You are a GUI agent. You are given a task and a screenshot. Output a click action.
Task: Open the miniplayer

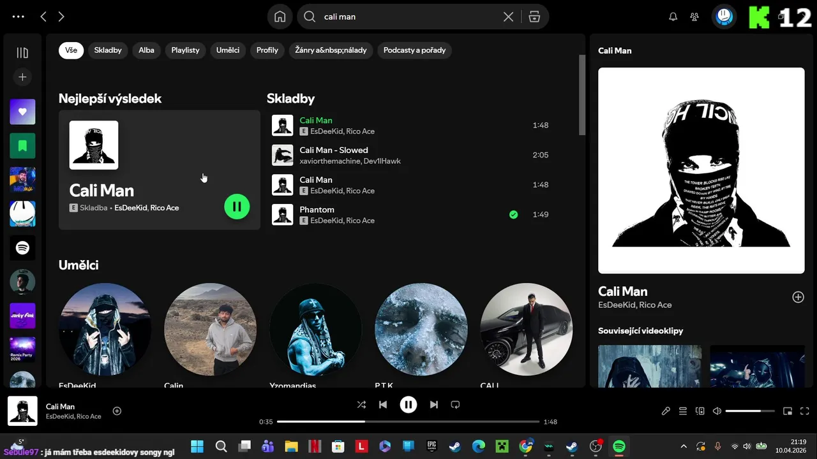point(788,411)
